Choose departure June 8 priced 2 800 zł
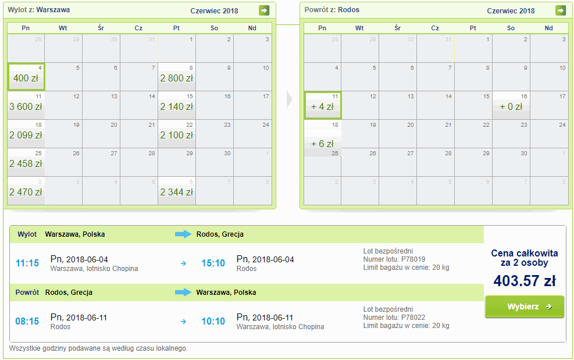Screen dimensions: 574x360 pos(177,77)
